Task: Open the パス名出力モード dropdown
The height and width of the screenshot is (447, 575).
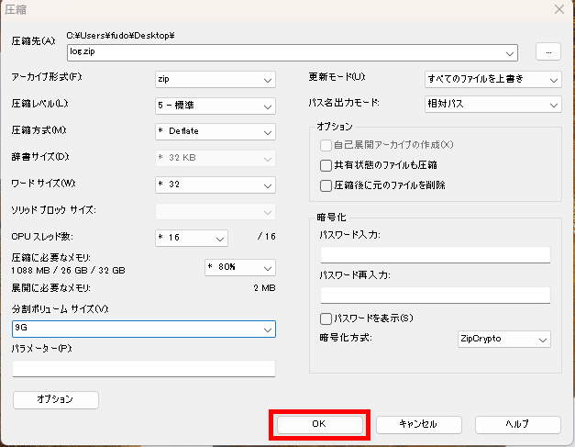Action: [x=492, y=104]
